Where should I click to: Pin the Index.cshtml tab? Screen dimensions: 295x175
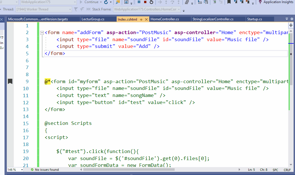[141, 19]
